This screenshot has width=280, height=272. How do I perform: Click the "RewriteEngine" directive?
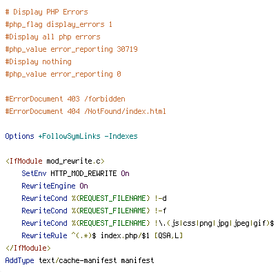pos(48,186)
